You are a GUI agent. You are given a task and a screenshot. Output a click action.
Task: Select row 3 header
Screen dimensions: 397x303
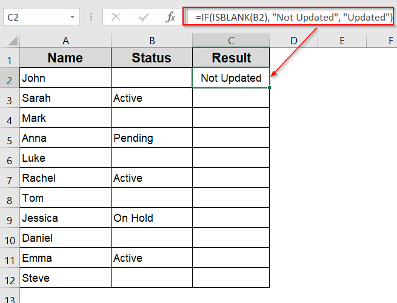(10, 98)
